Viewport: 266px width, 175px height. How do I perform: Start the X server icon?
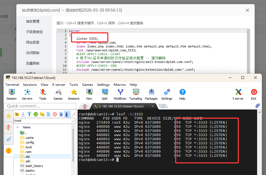[x=238, y=94]
